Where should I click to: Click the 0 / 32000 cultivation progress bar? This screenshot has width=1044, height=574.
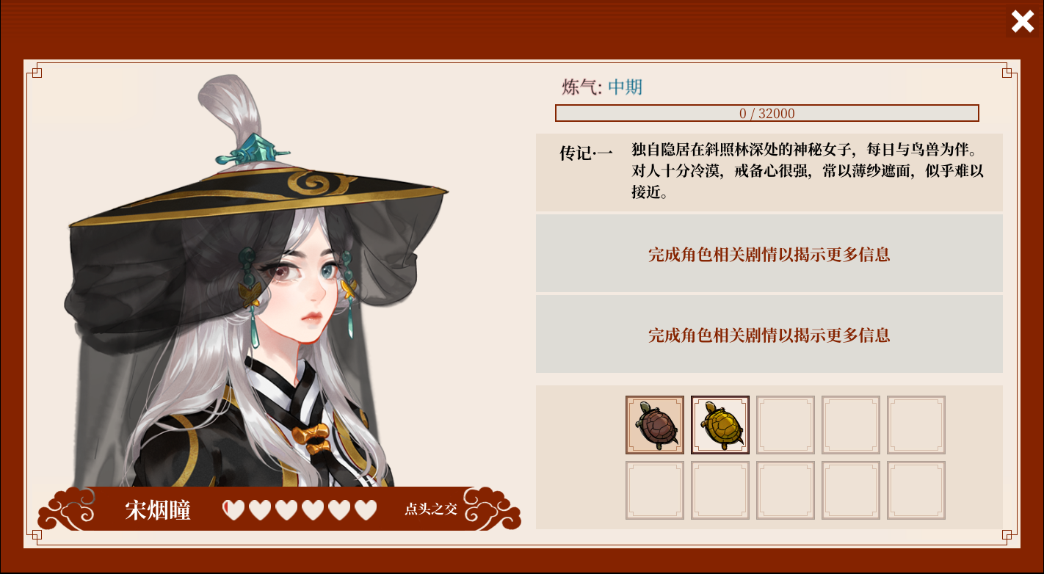(x=767, y=113)
